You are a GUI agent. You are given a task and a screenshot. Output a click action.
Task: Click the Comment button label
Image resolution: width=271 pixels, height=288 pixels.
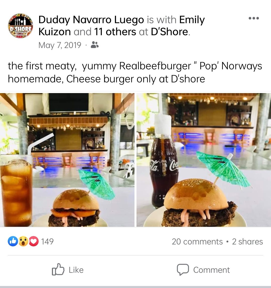(x=212, y=270)
